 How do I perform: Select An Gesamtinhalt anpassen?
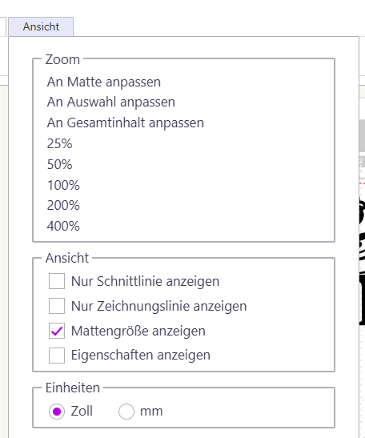126,123
